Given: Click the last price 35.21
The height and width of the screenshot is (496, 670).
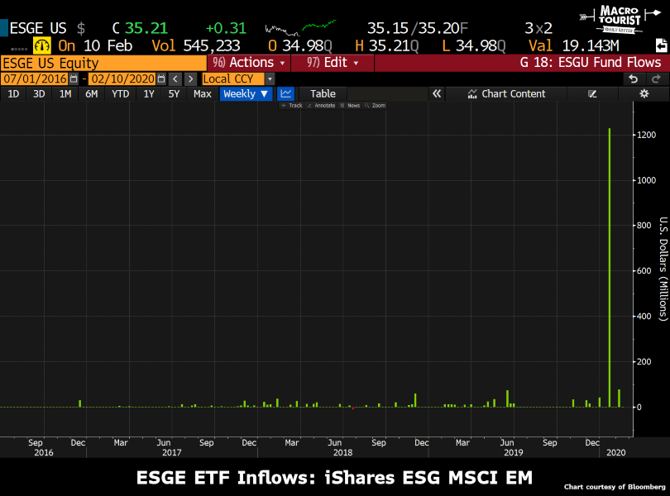Looking at the screenshot, I should 146,28.
